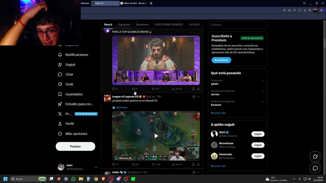Open browser downloads panel
The image size is (326, 183).
pos(305,10)
